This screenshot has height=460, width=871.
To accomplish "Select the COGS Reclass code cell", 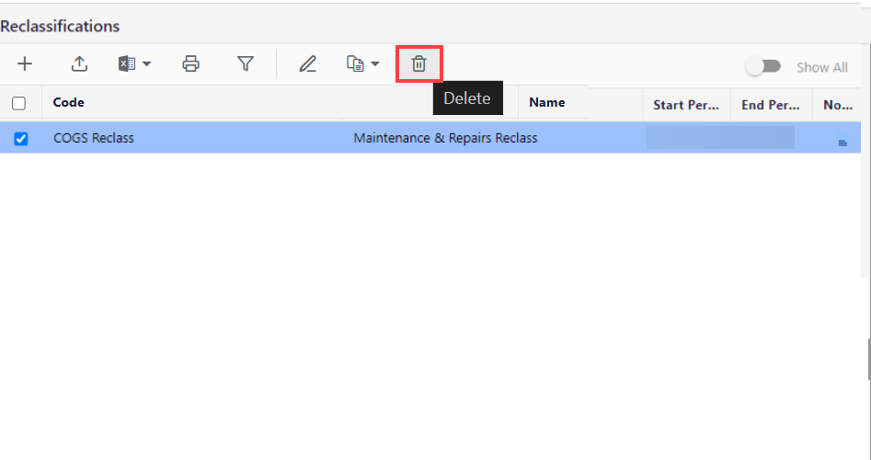I will coord(93,138).
